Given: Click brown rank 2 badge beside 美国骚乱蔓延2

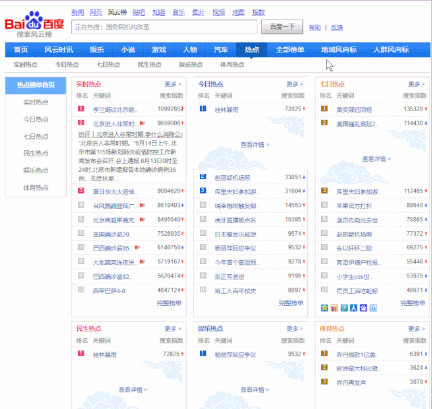Looking at the screenshot, I should pos(325,123).
